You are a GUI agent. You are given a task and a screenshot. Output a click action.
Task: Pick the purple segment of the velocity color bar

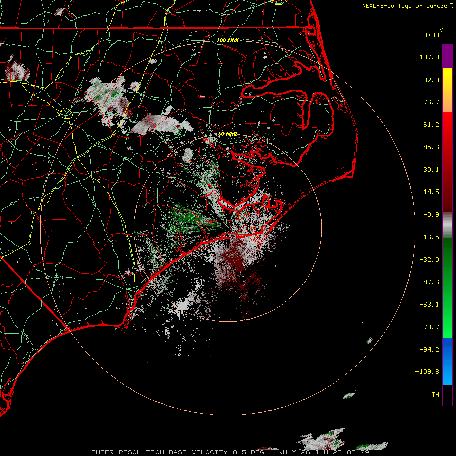click(x=447, y=56)
